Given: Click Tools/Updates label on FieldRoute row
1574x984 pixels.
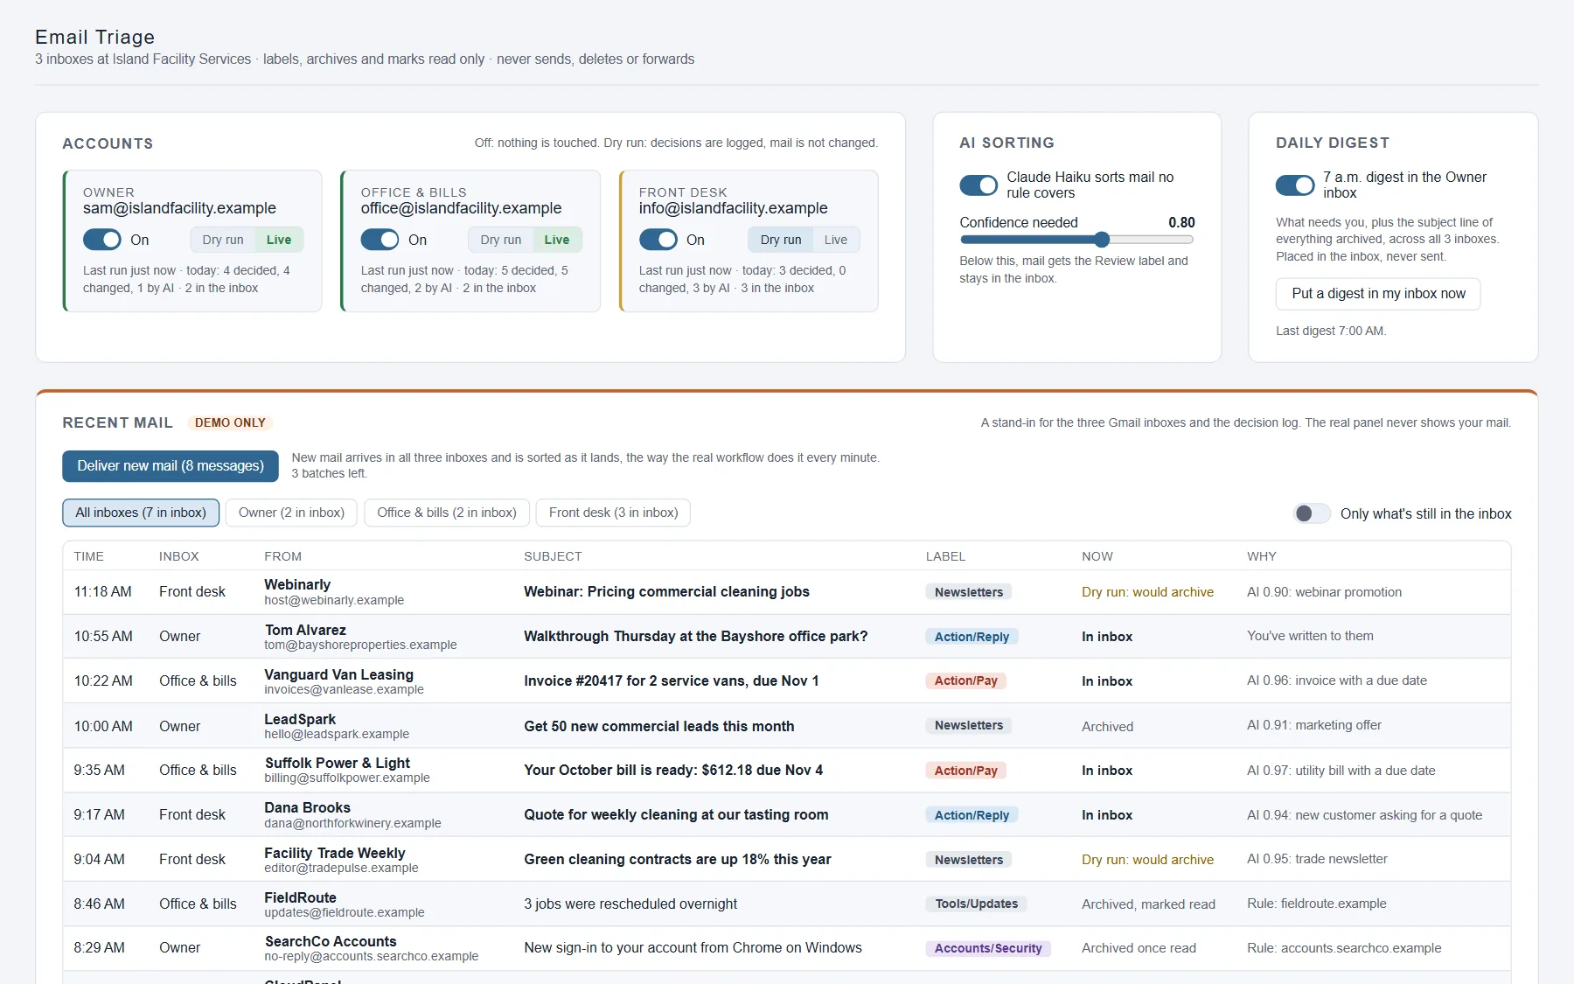Looking at the screenshot, I should [977, 904].
